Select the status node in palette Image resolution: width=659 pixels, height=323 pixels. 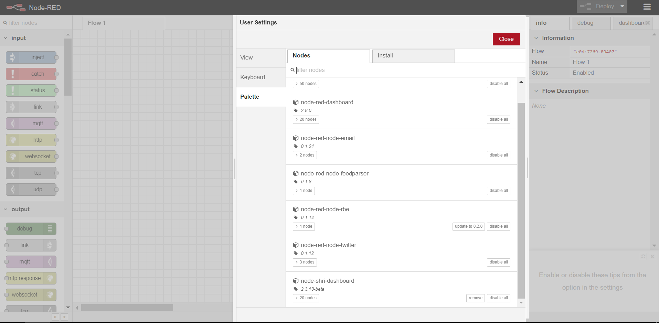pyautogui.click(x=31, y=90)
